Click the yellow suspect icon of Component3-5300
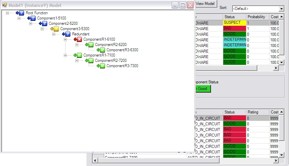The width and height of the screenshot is (289, 166). coord(55,29)
